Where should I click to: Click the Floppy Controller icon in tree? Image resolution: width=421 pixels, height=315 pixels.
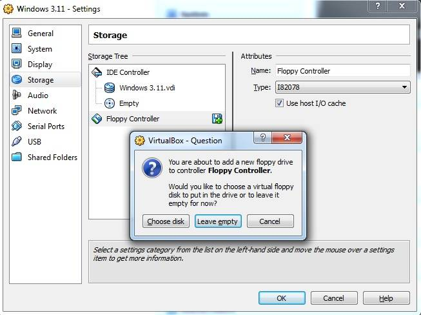[x=97, y=119]
